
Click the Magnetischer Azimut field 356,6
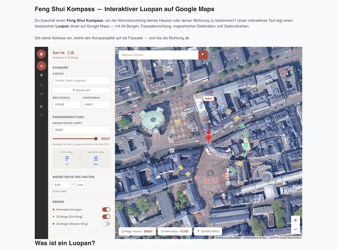(x=81, y=130)
